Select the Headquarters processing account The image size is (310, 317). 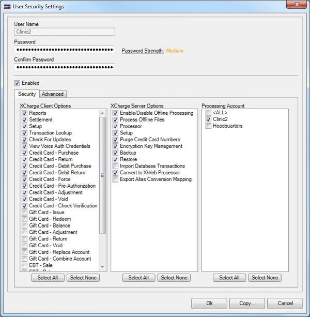coord(208,126)
